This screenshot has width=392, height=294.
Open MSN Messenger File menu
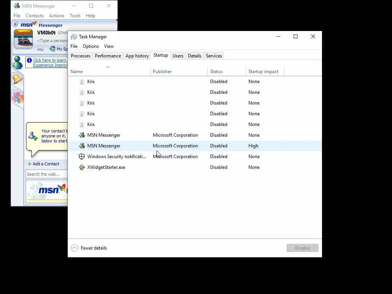point(17,15)
